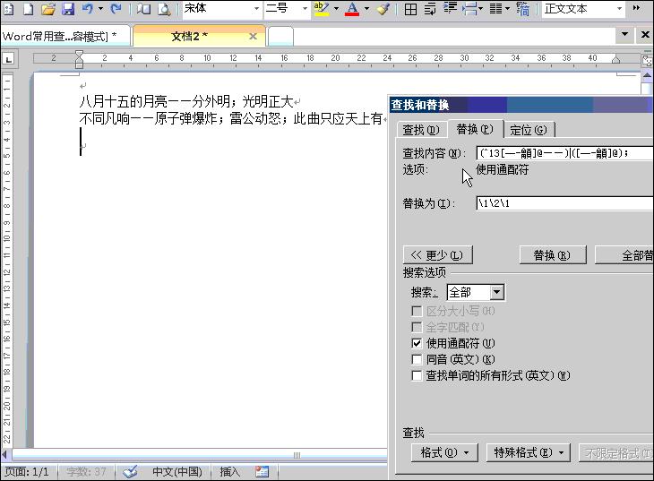Click 中文(中国) language in status bar
Screen dimensions: 654x481
tap(176, 472)
